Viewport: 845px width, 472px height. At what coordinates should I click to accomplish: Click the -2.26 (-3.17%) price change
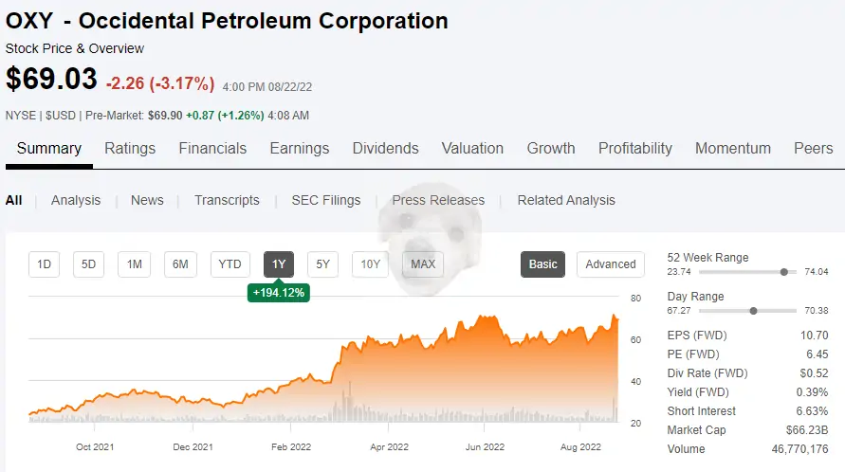[x=160, y=83]
